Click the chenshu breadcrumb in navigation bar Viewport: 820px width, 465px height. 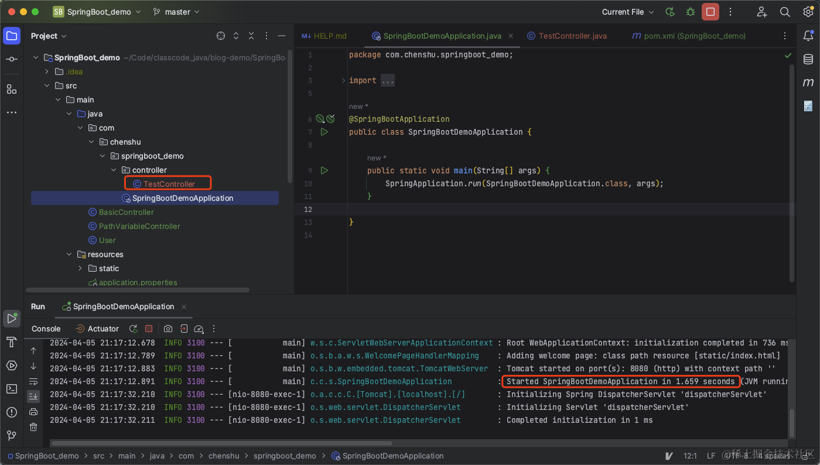(224, 456)
